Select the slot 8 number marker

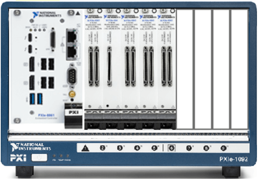[x=206, y=148]
